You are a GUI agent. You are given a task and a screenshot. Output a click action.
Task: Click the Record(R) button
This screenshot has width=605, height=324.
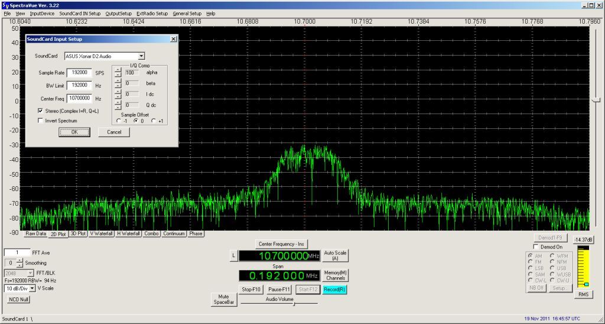coord(334,289)
